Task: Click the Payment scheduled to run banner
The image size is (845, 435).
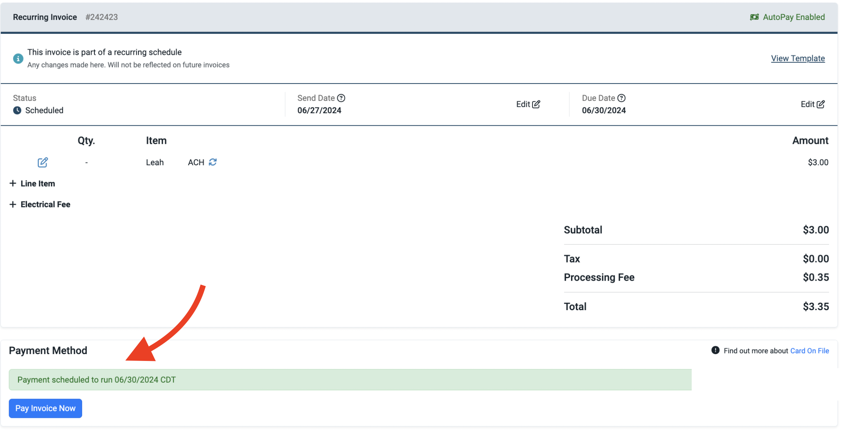Action: [x=350, y=380]
